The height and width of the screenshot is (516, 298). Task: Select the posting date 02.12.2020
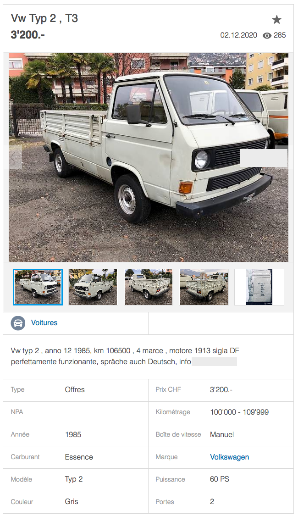click(x=238, y=35)
